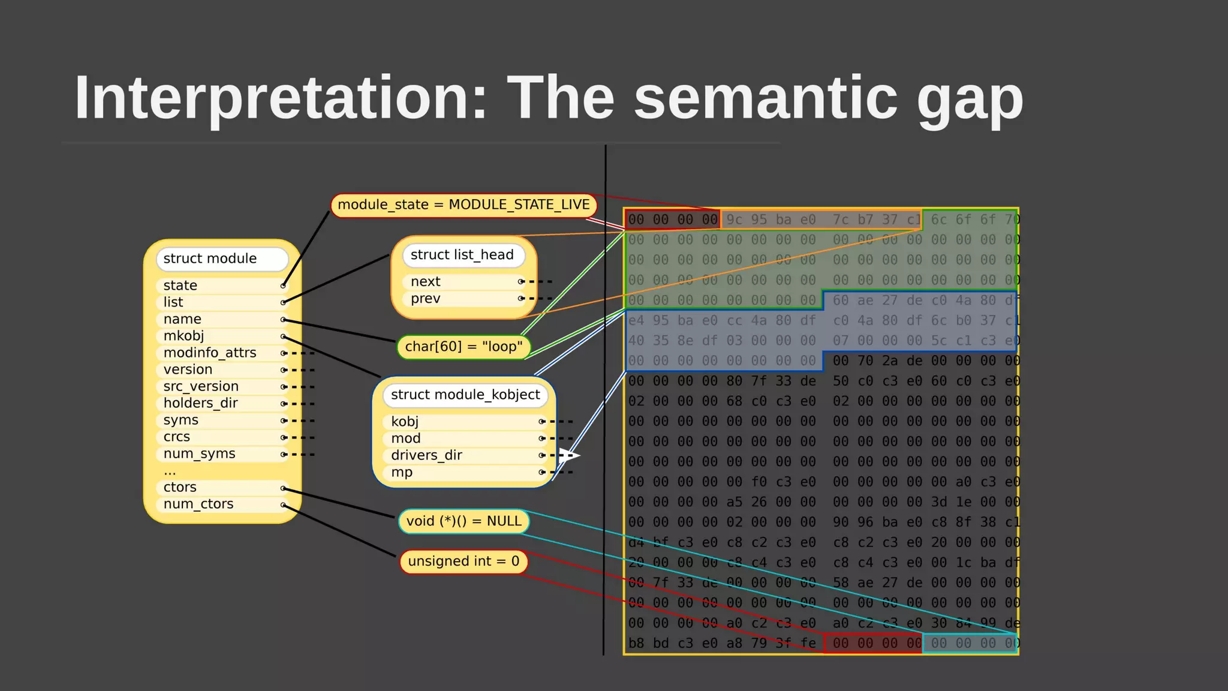
Task: Click the red-highlighted 00 00 00 00 bytes at top
Action: [672, 220]
